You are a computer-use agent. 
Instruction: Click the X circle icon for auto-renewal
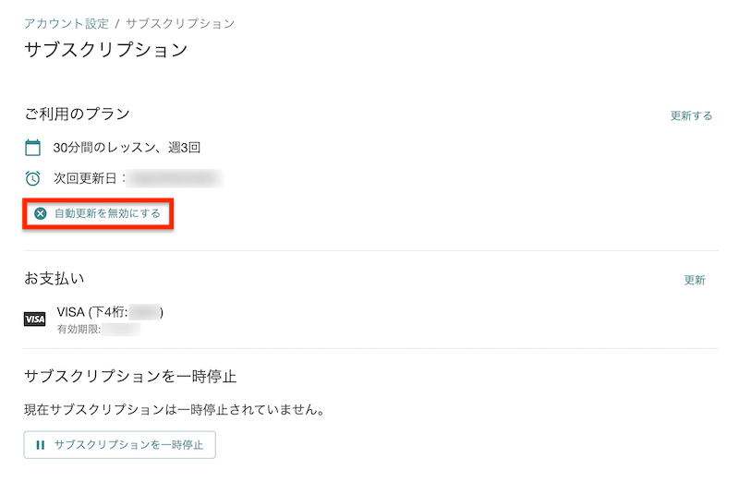coord(41,213)
